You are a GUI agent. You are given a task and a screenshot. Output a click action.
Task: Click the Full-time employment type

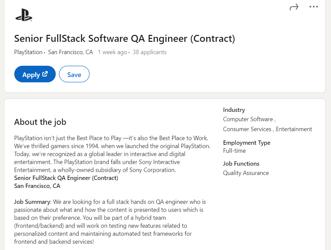[234, 151]
